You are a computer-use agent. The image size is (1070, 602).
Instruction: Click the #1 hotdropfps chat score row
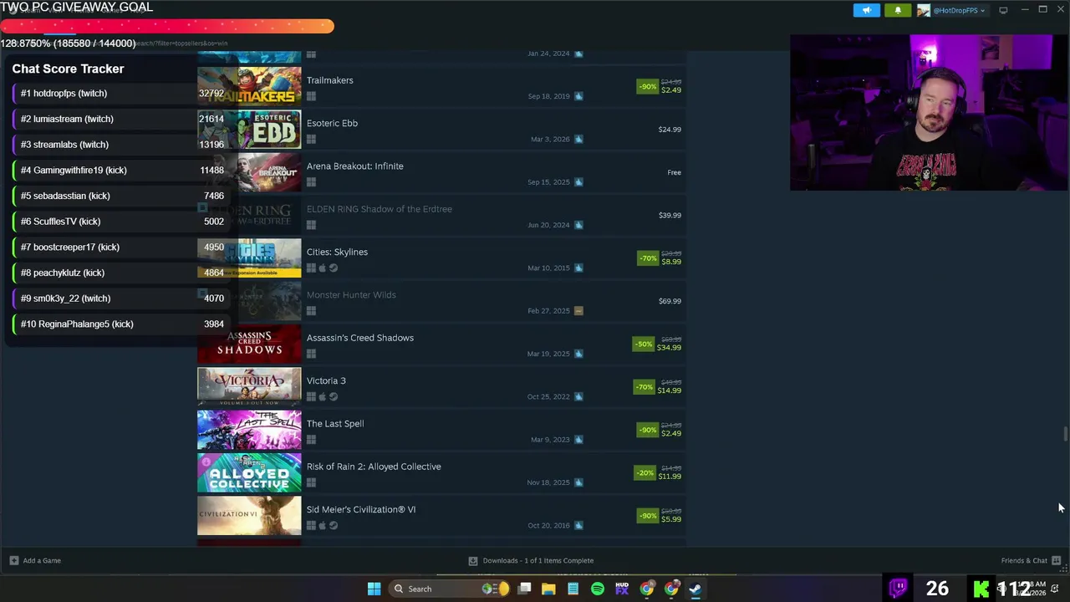120,93
